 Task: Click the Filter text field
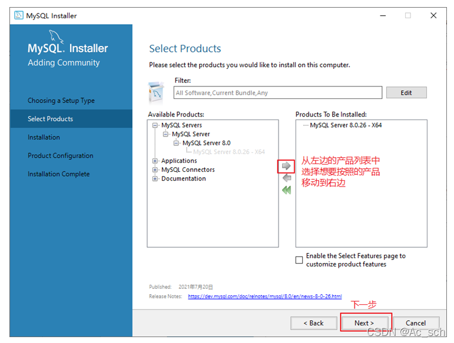pos(278,92)
